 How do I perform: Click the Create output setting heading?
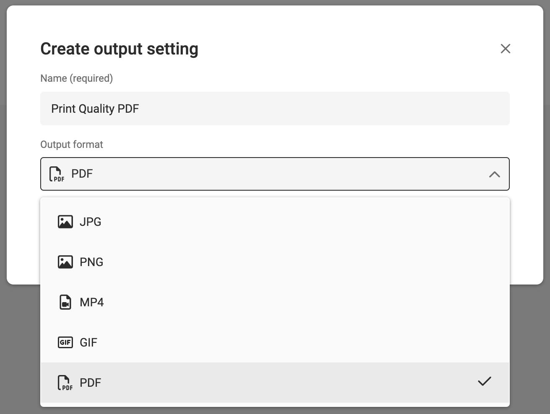tap(119, 49)
